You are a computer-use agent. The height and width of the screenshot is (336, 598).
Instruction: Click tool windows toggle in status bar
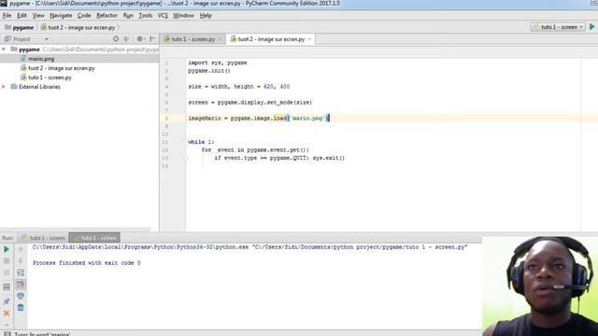pyautogui.click(x=7, y=334)
